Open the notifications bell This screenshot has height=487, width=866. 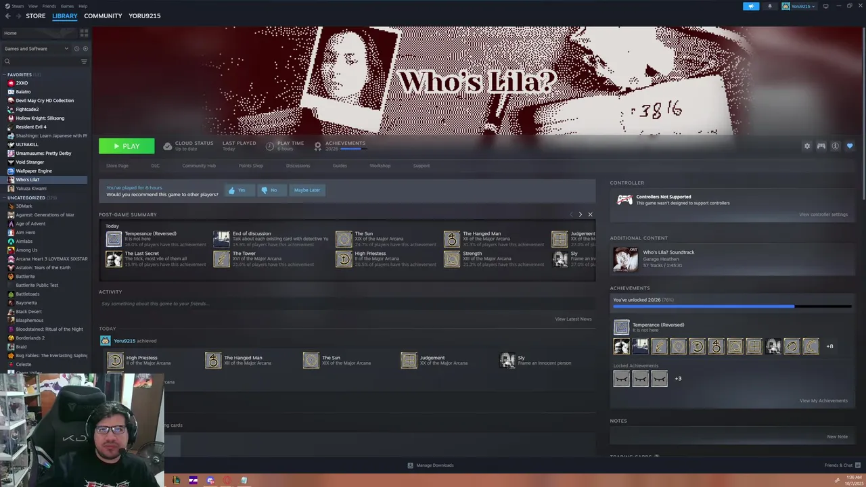click(769, 6)
